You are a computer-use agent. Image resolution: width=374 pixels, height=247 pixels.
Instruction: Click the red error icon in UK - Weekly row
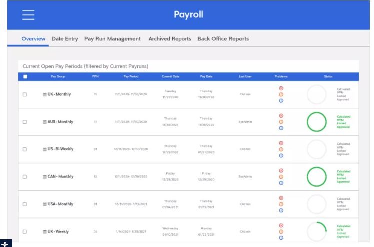pyautogui.click(x=281, y=225)
